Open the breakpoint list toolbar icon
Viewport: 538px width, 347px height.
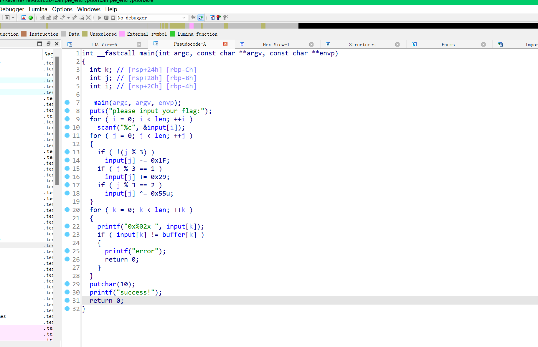tap(212, 18)
